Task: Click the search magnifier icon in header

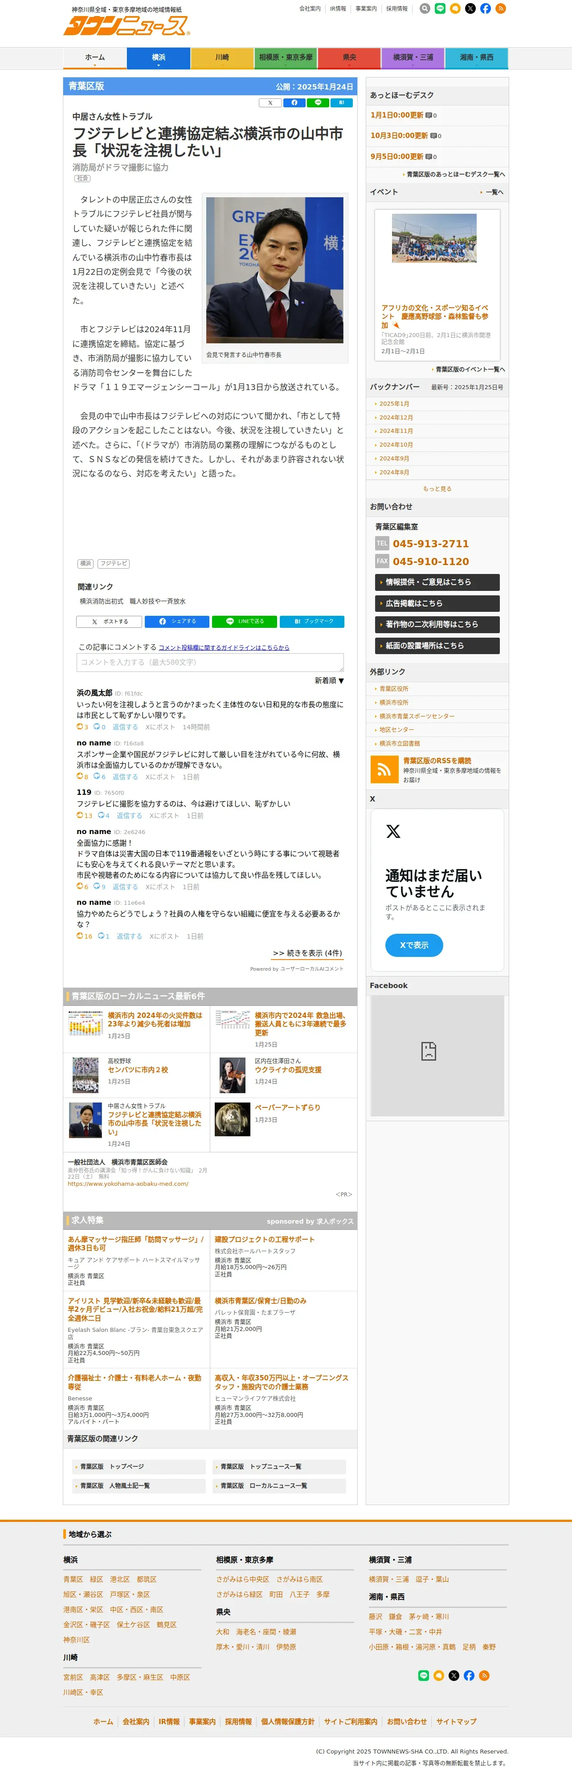Action: coord(425,9)
